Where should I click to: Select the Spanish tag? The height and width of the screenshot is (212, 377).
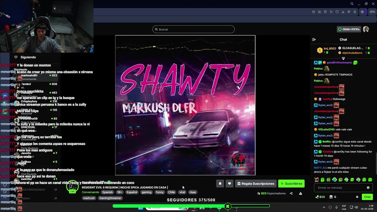108,192
